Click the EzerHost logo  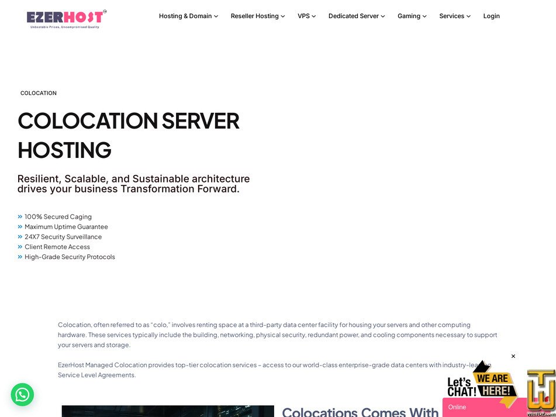point(65,18)
